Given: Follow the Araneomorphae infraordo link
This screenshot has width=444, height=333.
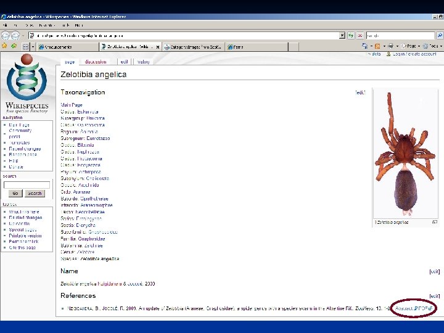Looking at the screenshot, I should 97,205.
